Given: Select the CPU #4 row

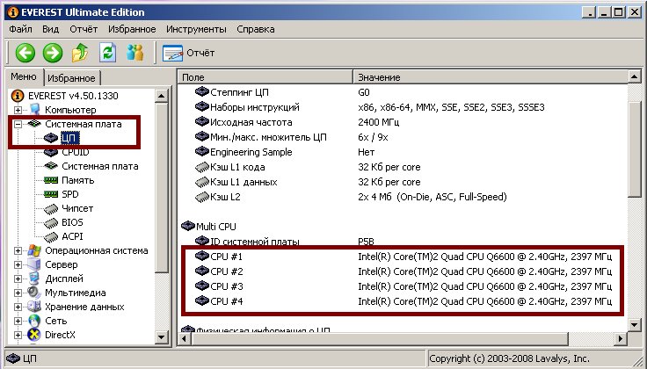Looking at the screenshot, I should click(404, 301).
